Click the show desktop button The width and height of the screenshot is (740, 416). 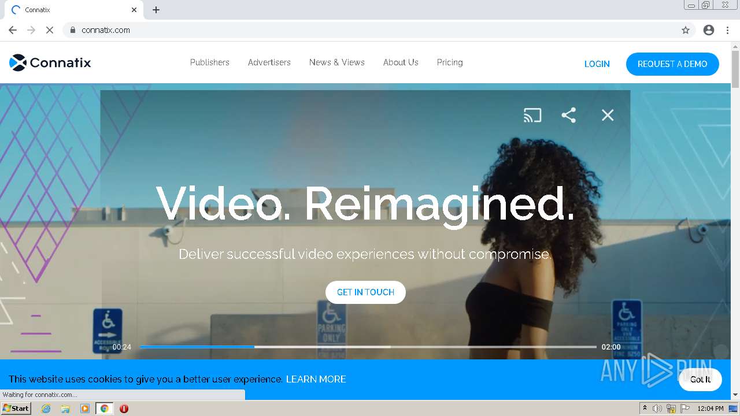733,408
